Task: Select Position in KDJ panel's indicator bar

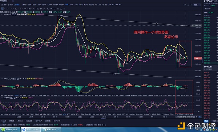Action: click(x=132, y=114)
